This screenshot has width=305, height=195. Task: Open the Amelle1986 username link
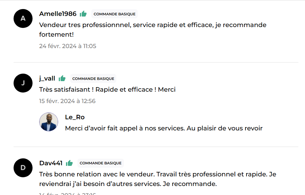pyautogui.click(x=58, y=14)
